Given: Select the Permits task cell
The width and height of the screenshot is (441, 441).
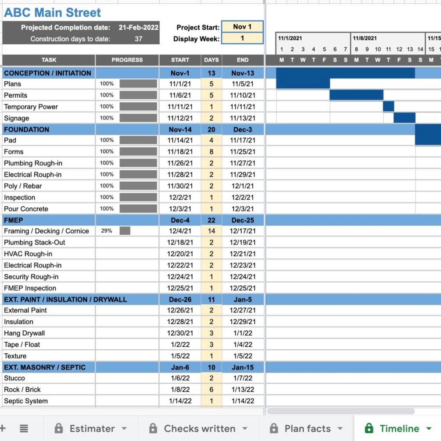Looking at the screenshot, I should [x=49, y=95].
